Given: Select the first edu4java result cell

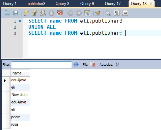Looking at the screenshot, I should pyautogui.click(x=20, y=80).
